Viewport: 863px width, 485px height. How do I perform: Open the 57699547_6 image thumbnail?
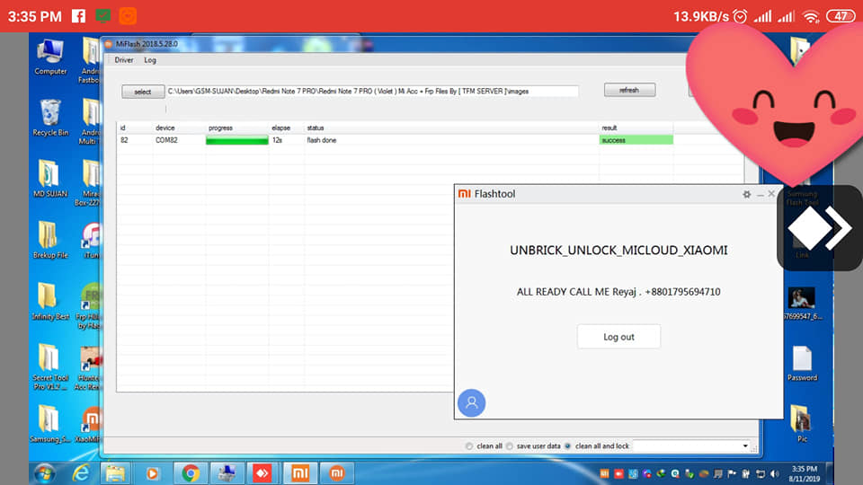(802, 304)
